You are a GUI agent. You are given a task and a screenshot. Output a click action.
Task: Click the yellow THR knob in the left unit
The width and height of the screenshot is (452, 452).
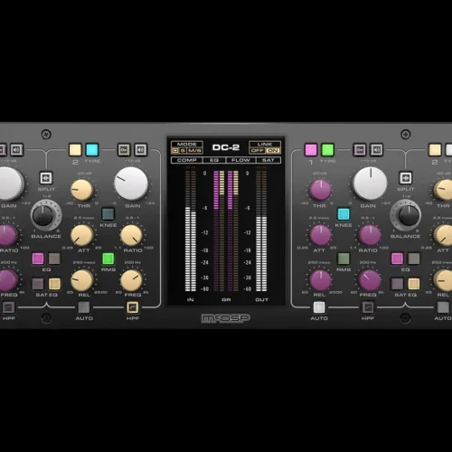(81, 190)
